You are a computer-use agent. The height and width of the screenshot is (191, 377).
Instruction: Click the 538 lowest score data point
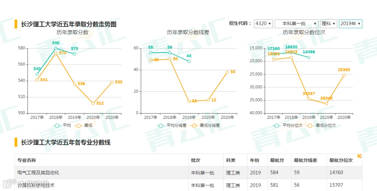(112, 82)
